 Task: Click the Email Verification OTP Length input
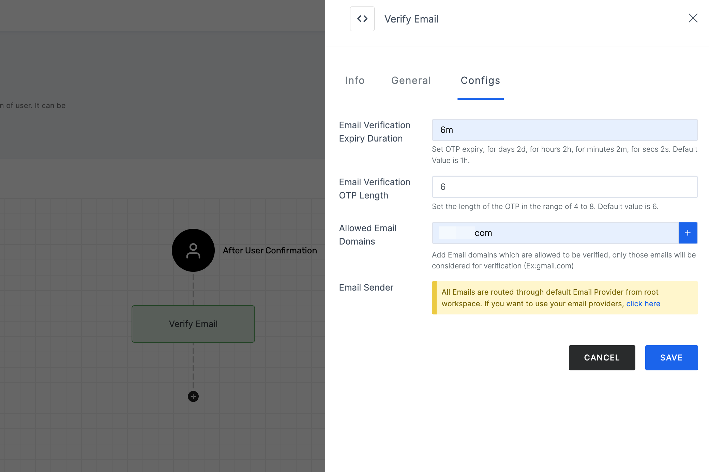coord(565,187)
